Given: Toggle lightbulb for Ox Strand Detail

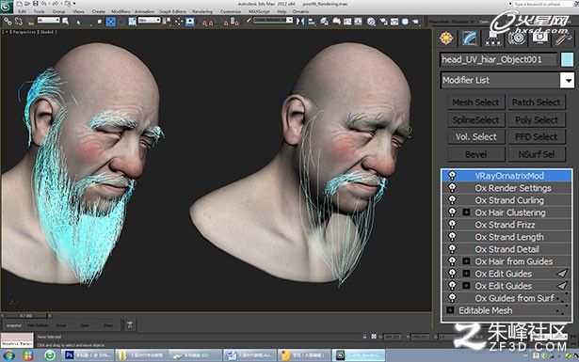Looking at the screenshot, I should 452,249.
